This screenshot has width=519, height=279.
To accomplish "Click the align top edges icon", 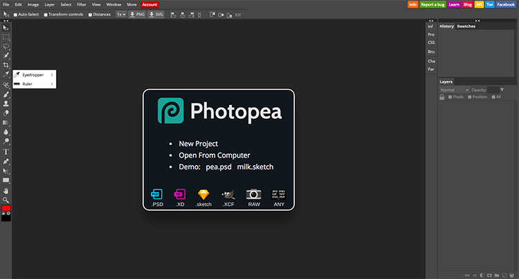I will (x=212, y=15).
